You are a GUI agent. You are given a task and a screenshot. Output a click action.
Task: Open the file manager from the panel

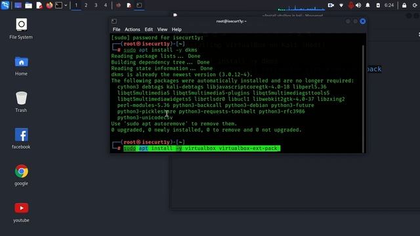coord(28,5)
